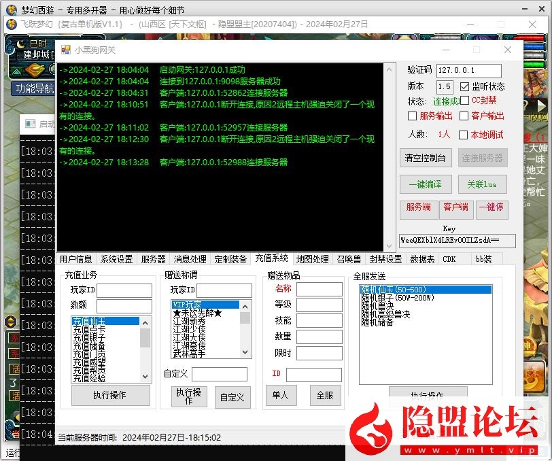Click the 一键编译 button
The height and width of the screenshot is (461, 552).
pyautogui.click(x=426, y=184)
